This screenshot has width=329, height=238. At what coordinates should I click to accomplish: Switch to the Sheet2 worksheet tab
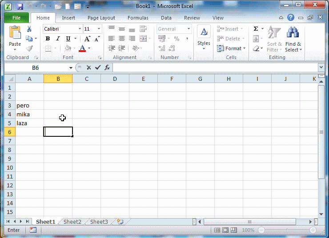coord(72,222)
